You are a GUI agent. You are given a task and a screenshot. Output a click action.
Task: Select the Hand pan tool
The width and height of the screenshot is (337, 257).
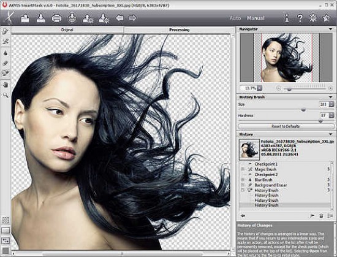[x=6, y=85]
